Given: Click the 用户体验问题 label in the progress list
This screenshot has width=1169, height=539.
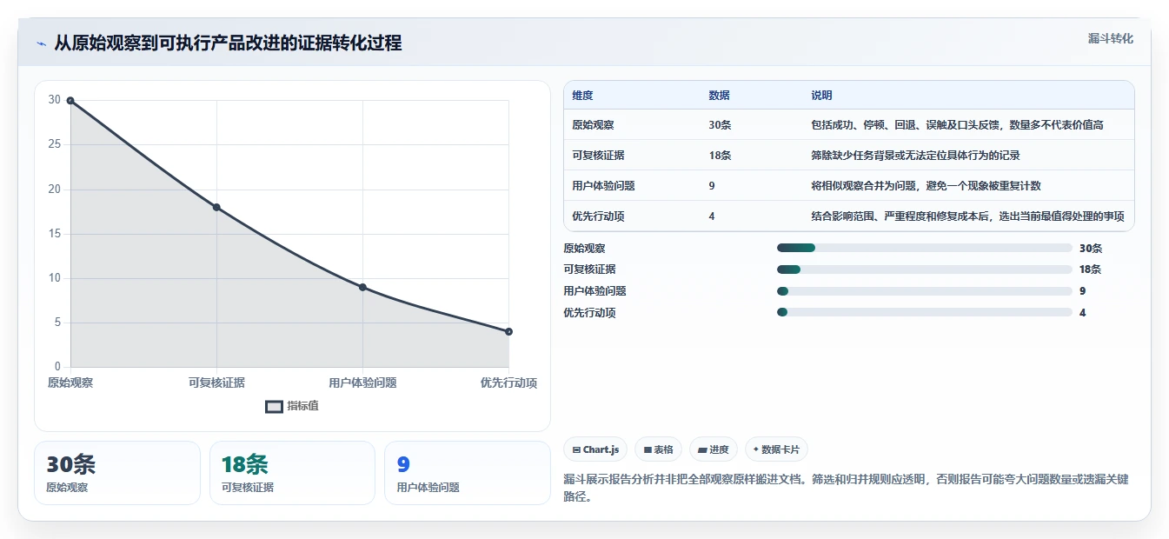Looking at the screenshot, I should pos(594,291).
